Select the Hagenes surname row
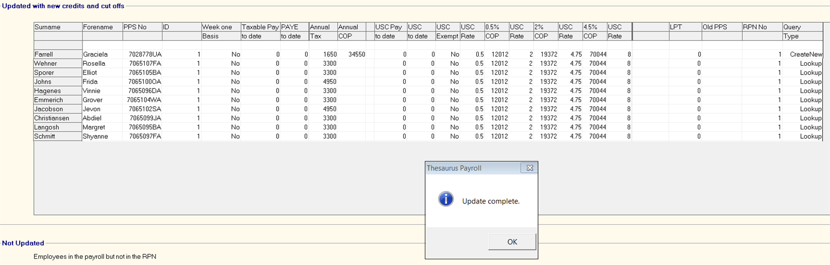Image resolution: width=830 pixels, height=265 pixels. tap(58, 91)
